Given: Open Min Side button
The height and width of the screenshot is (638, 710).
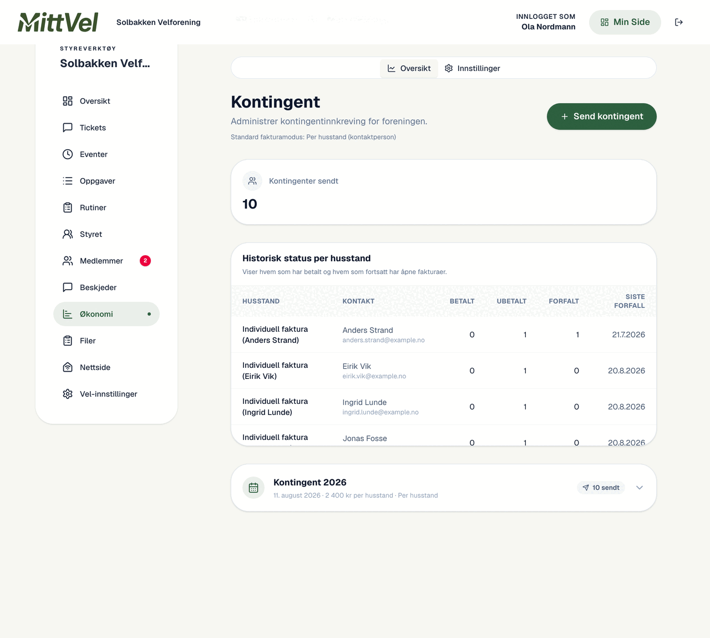Looking at the screenshot, I should coord(625,22).
